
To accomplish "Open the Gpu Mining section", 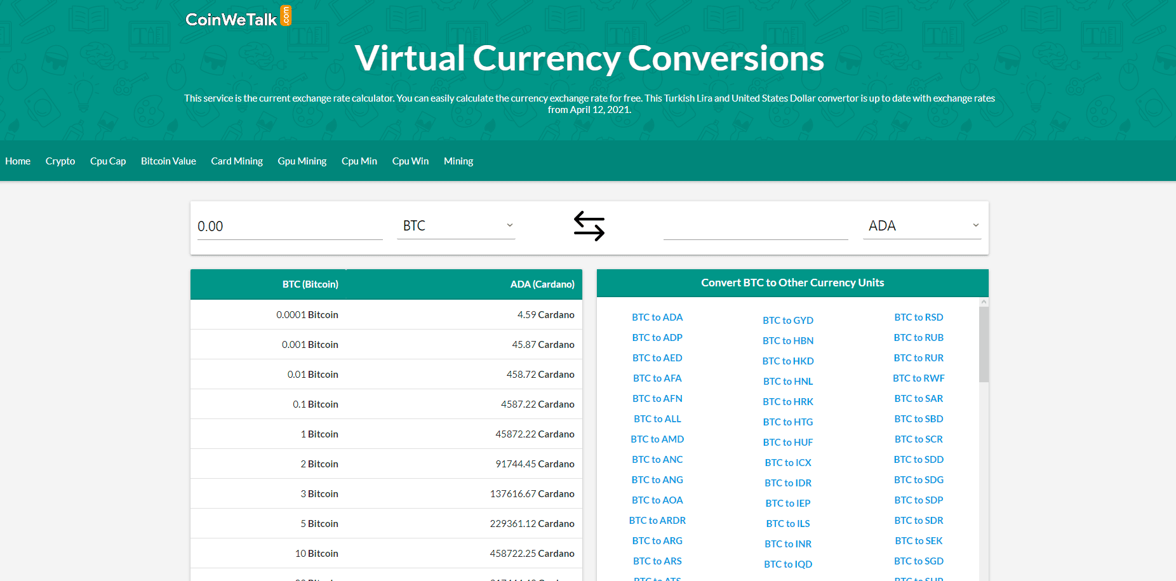I will [x=302, y=161].
